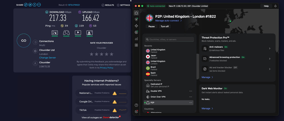Open P2P more options ellipsis
Image resolution: width=284 pixels, height=121 pixels.
(x=191, y=103)
